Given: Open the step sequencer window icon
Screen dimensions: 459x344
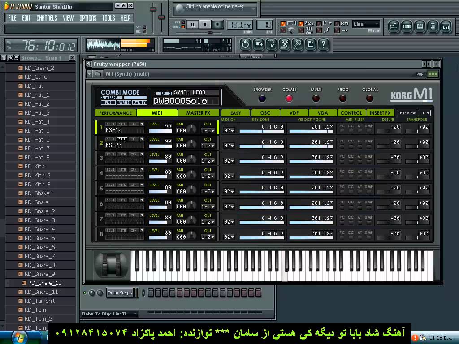Looking at the screenshot, I should coord(407,26).
